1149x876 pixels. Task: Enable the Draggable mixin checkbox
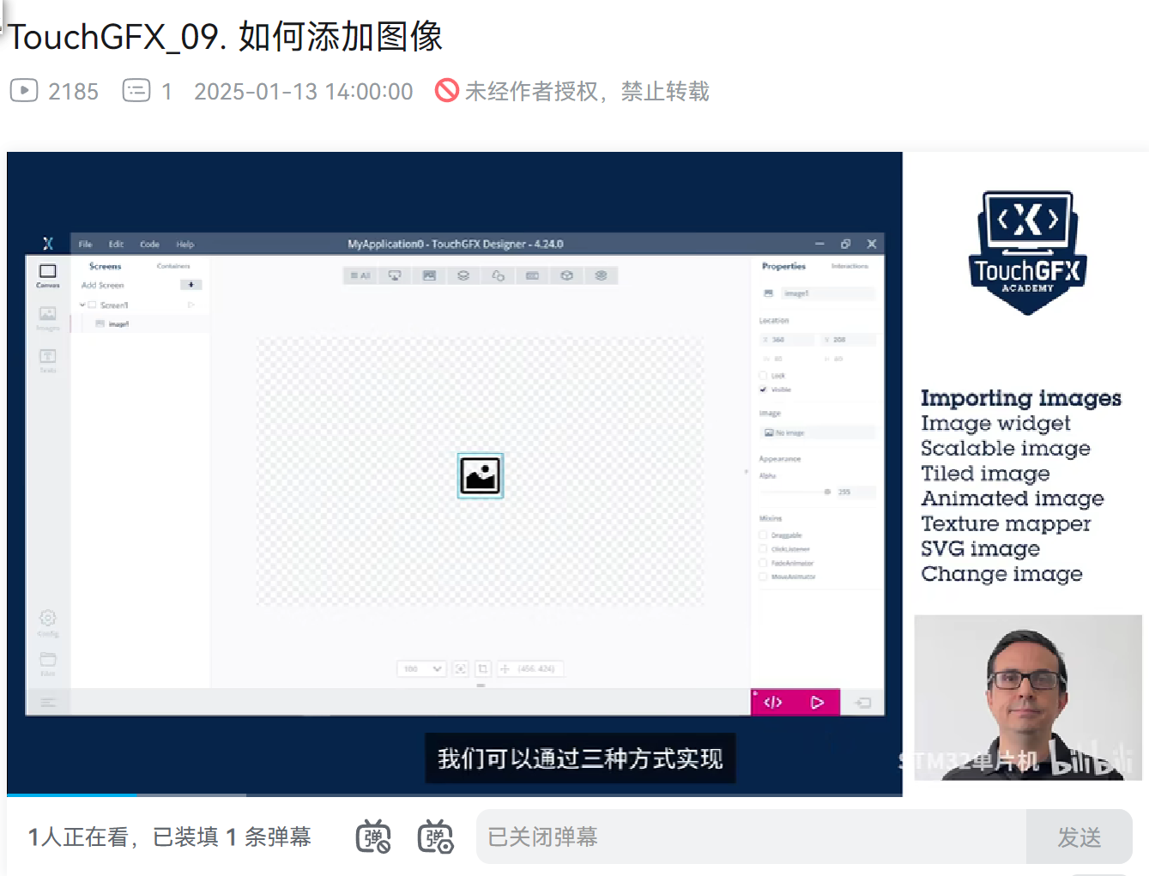coord(763,535)
